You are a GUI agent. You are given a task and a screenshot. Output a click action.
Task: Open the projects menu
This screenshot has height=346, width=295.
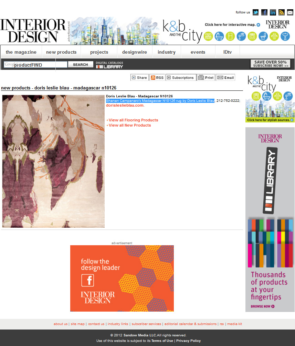(99, 52)
